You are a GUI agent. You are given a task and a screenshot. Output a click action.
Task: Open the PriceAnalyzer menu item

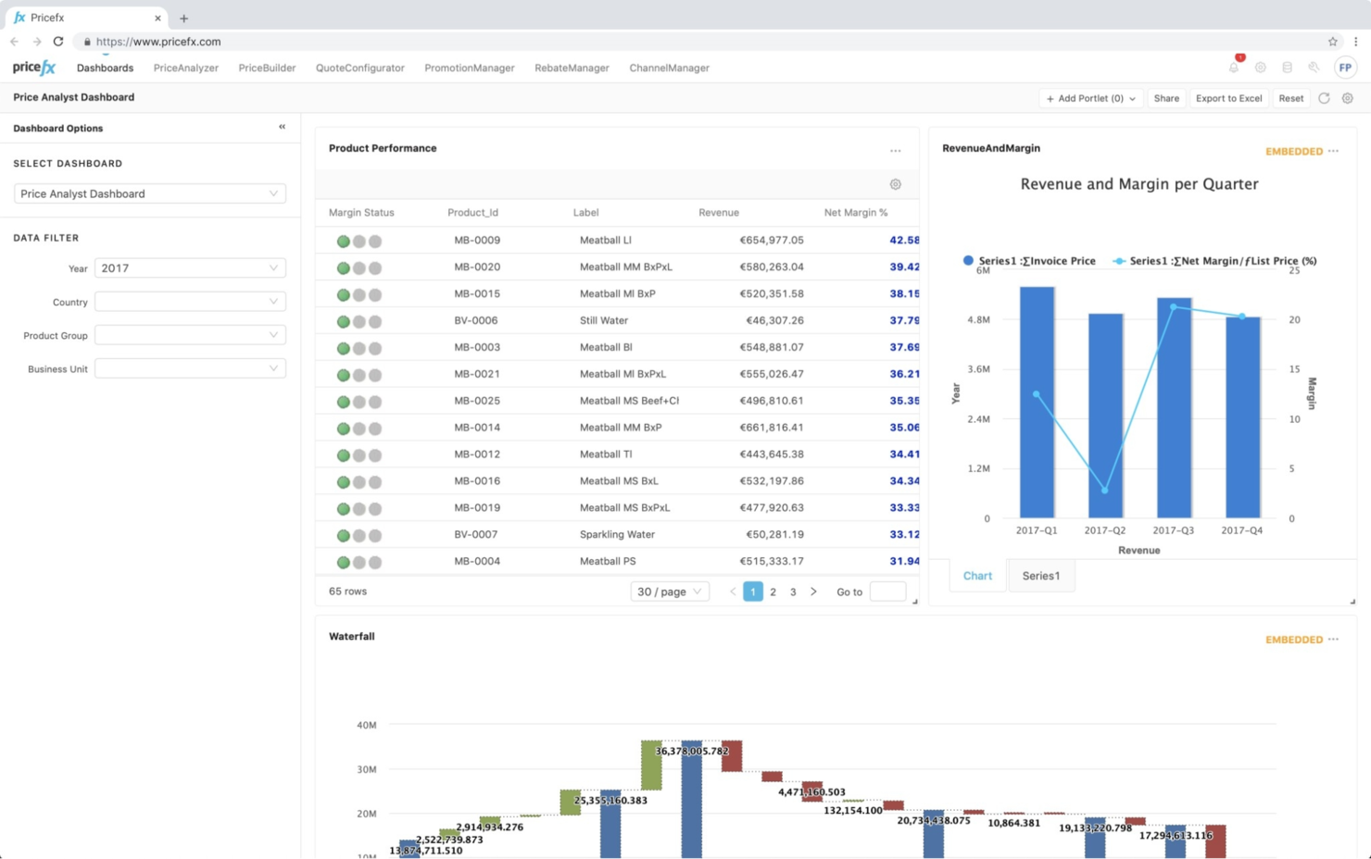(x=185, y=68)
